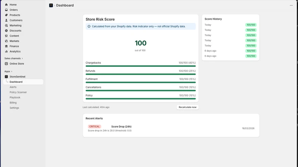This screenshot has height=167, width=298.
Task: Click the Marketing target icon
Action: (x=6, y=25)
